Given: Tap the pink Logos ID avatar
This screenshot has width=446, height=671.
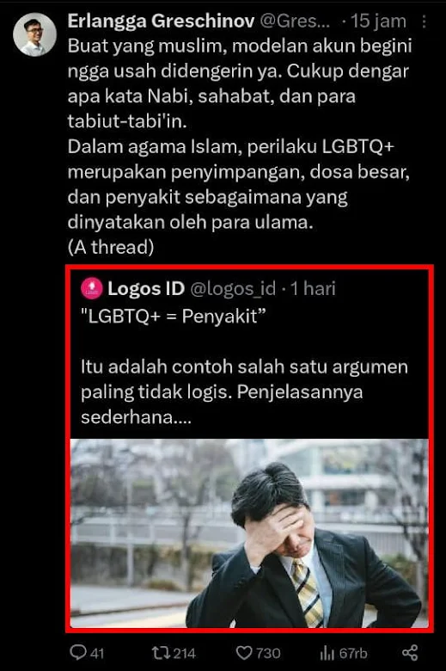Looking at the screenshot, I should pyautogui.click(x=91, y=288).
